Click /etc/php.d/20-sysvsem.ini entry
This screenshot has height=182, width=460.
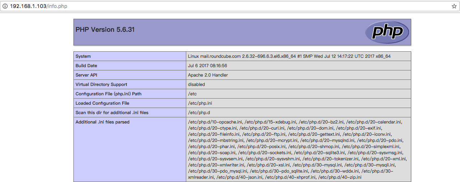point(216,159)
